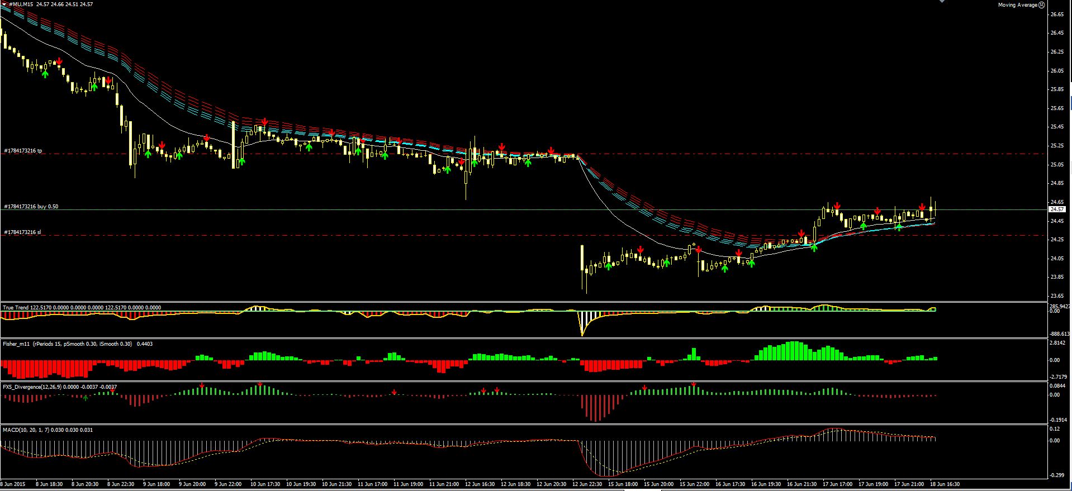Open the one-click trading triangle beside #MU,M15

point(4,4)
